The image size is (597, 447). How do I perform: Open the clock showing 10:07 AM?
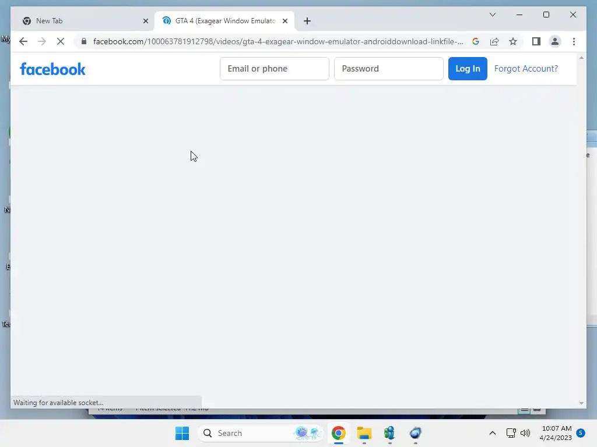tap(556, 433)
